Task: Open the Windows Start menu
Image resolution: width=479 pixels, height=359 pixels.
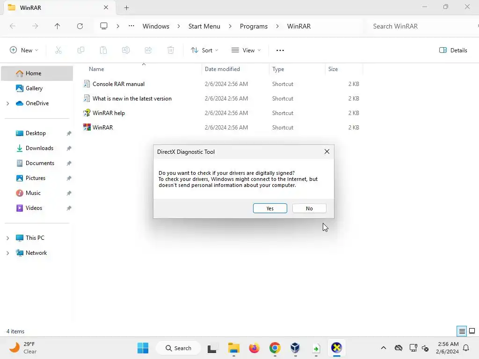Action: click(x=143, y=348)
